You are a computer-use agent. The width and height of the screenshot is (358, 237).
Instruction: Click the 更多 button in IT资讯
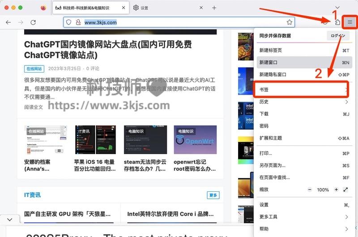[213, 195]
